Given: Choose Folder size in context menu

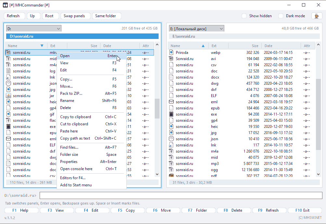Looking at the screenshot, I should coord(91,155).
